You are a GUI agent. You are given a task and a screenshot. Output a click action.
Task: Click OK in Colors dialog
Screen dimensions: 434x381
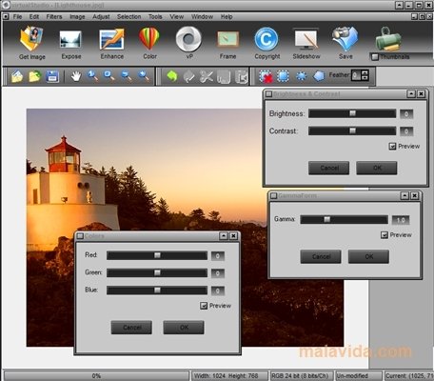pyautogui.click(x=184, y=328)
